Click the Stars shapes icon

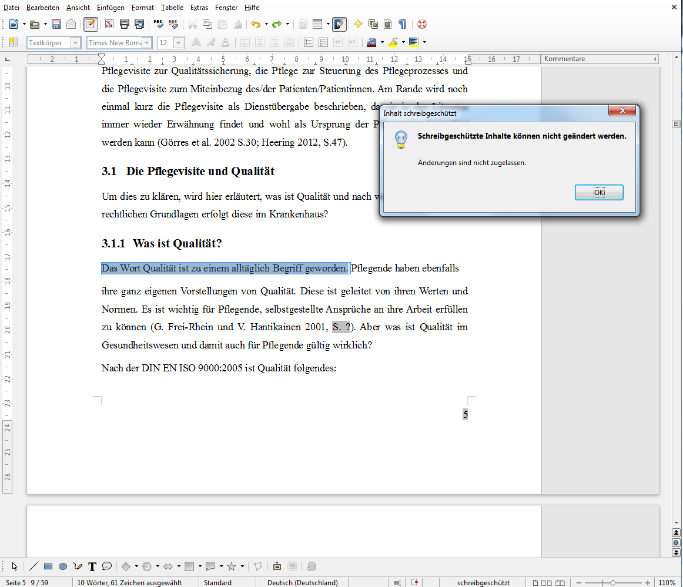click(x=232, y=566)
